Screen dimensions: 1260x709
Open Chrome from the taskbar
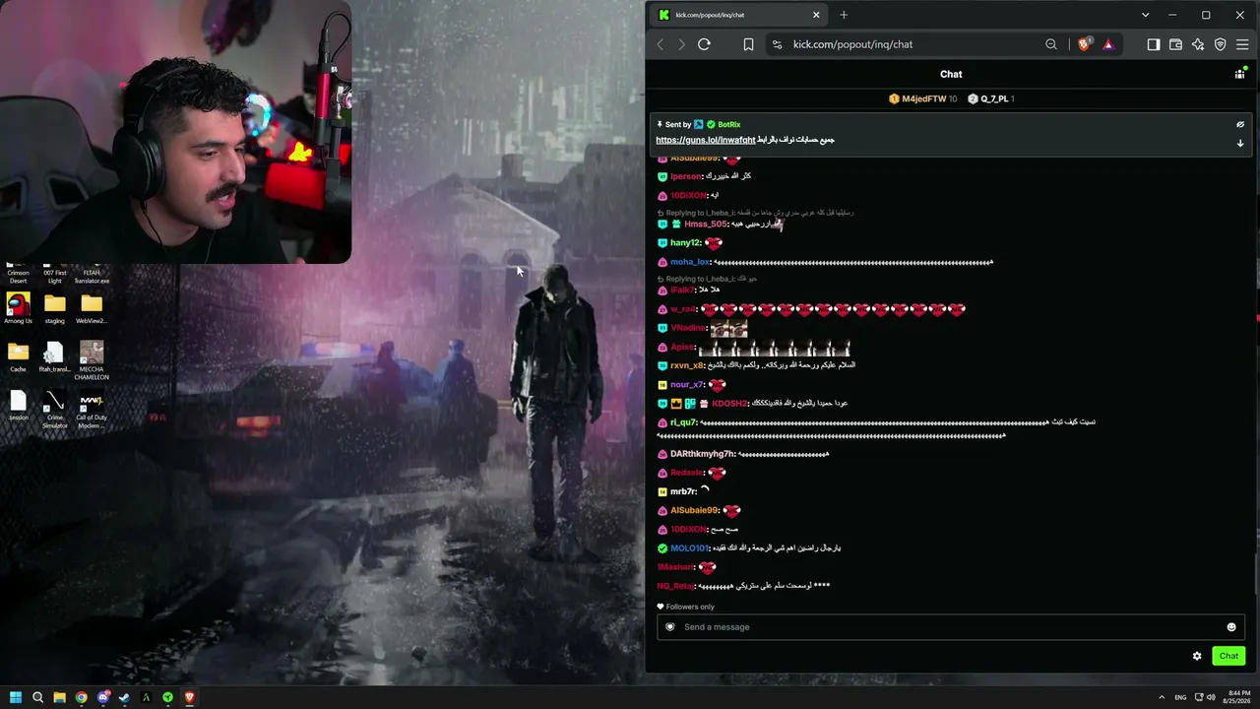[x=81, y=697]
